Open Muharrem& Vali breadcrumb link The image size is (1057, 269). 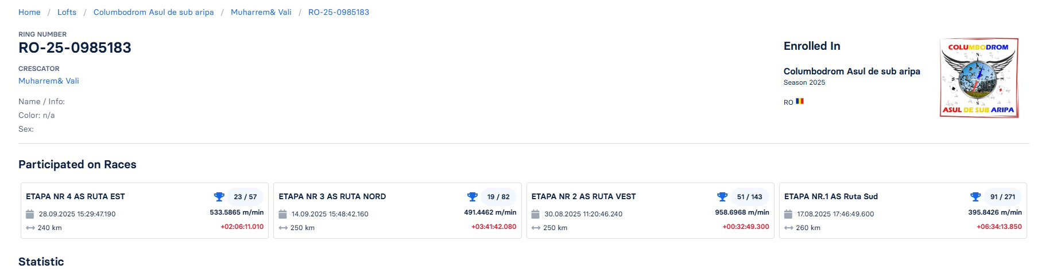click(261, 12)
